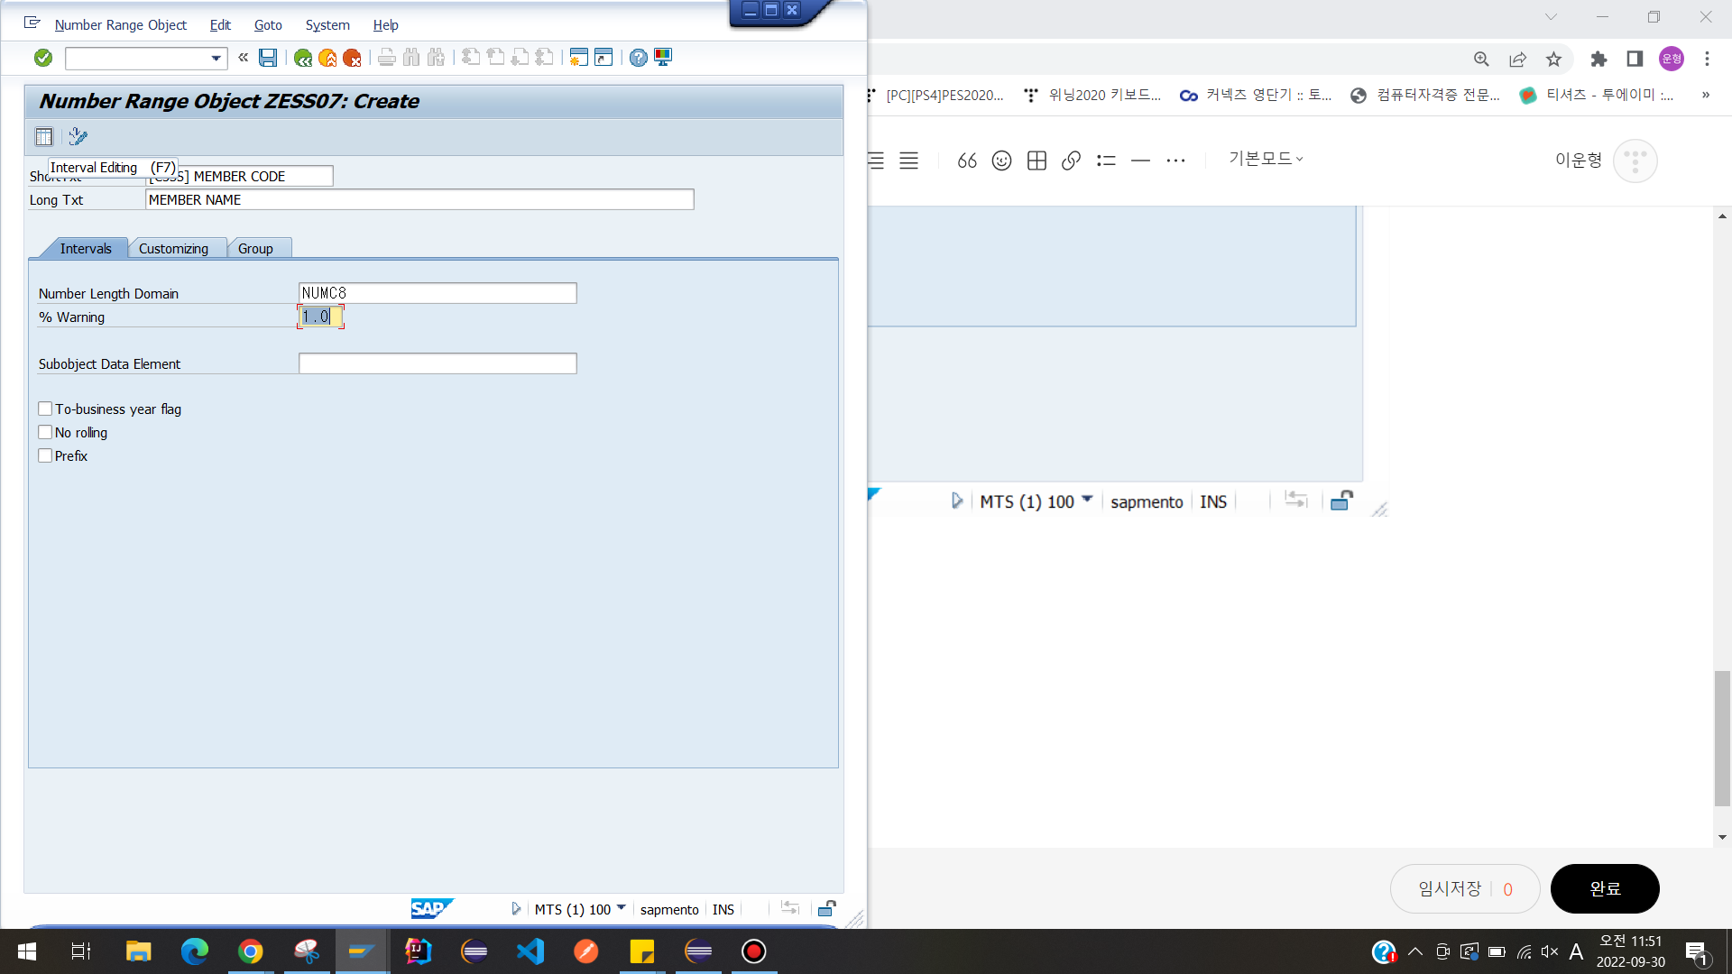Insert an emoji with the smiley icon
Viewport: 1732px width, 974px height.
pos(1001,161)
